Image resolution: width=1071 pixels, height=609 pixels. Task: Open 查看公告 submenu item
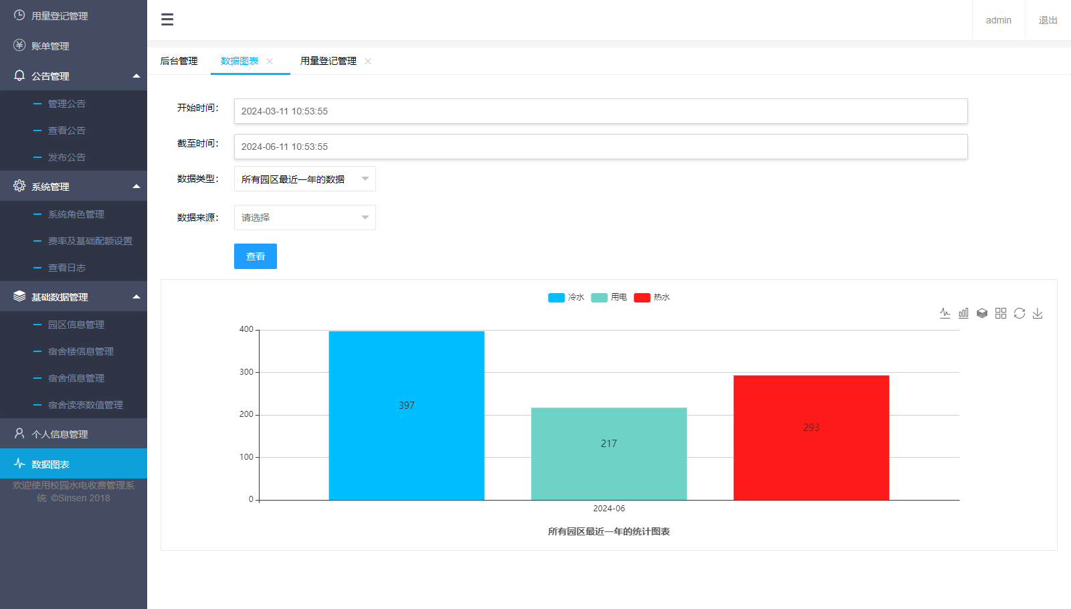(74, 130)
